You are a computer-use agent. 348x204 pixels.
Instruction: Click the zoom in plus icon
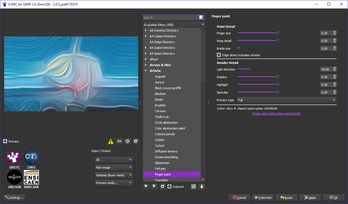click(128, 141)
